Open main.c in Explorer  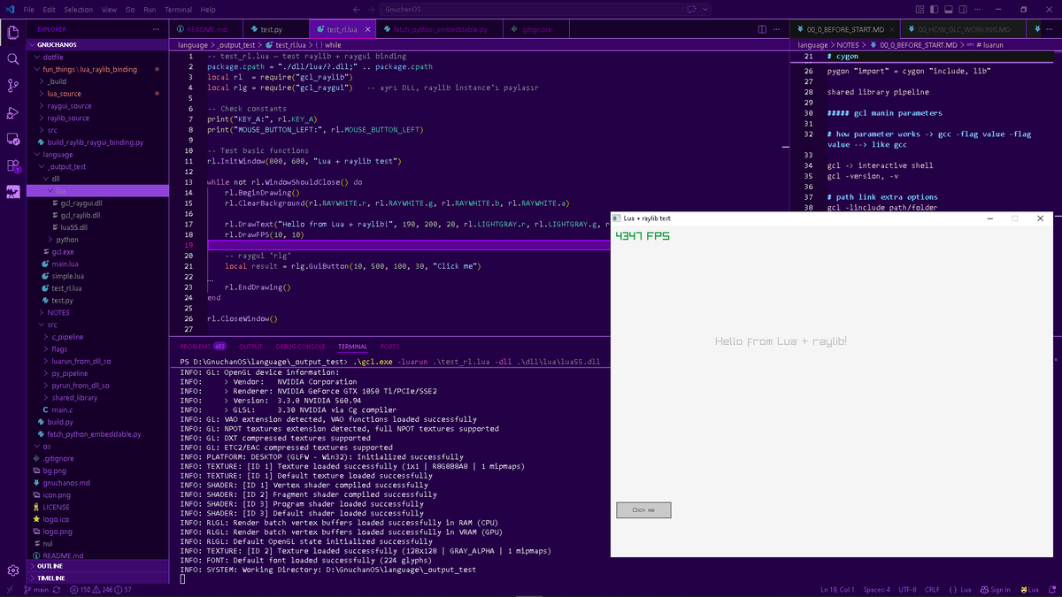point(97,409)
